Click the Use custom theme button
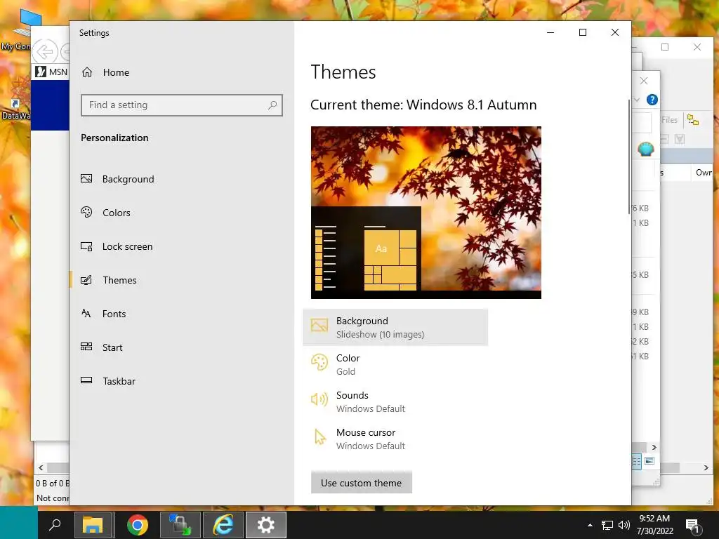Screen dimensions: 719x539 click(362, 483)
